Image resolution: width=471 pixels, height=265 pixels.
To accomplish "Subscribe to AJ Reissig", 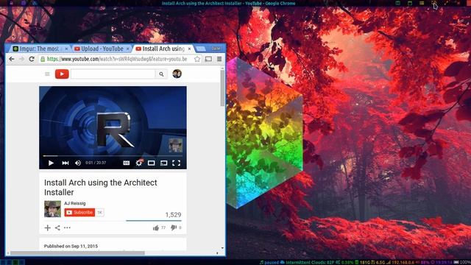I will tap(79, 213).
